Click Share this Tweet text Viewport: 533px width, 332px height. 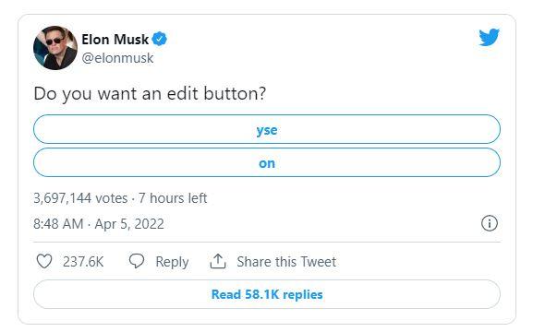pyautogui.click(x=286, y=262)
